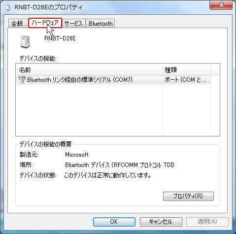Screen dimensions: 236x234
Task: Click the device status message text
Action: [x=107, y=175]
